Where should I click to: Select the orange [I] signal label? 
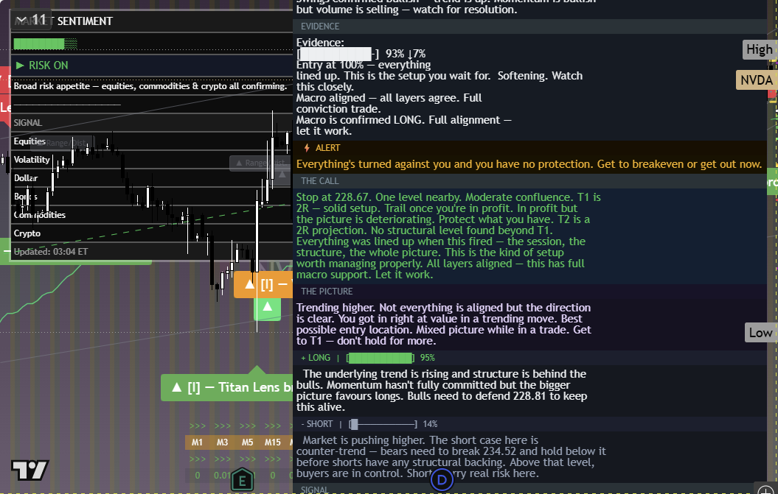tap(263, 284)
